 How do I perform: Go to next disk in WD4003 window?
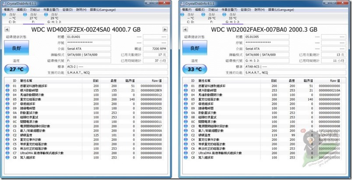click(165, 29)
